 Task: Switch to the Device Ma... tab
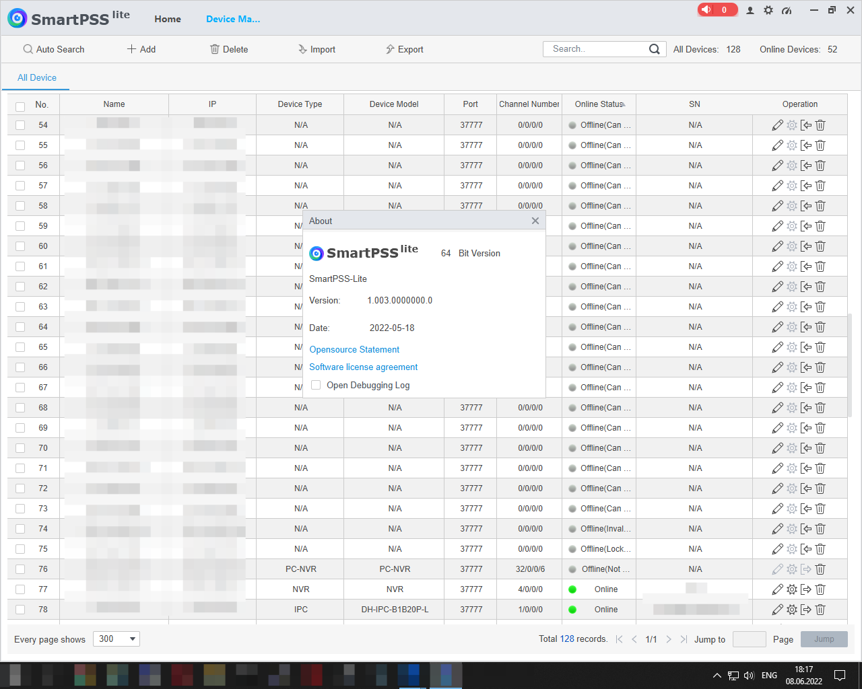point(233,19)
